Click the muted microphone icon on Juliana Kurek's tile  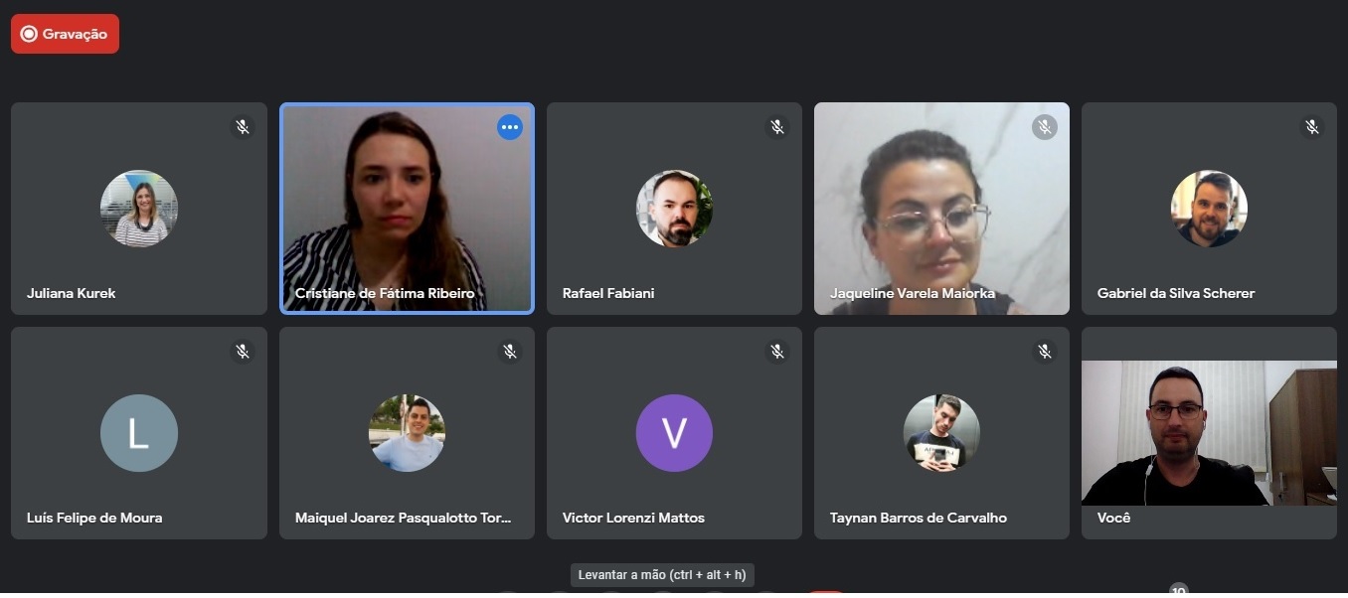pyautogui.click(x=242, y=127)
